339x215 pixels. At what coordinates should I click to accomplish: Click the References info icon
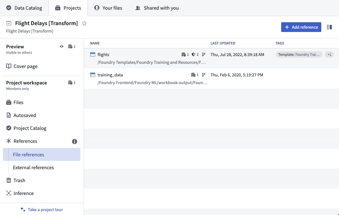click(x=74, y=142)
